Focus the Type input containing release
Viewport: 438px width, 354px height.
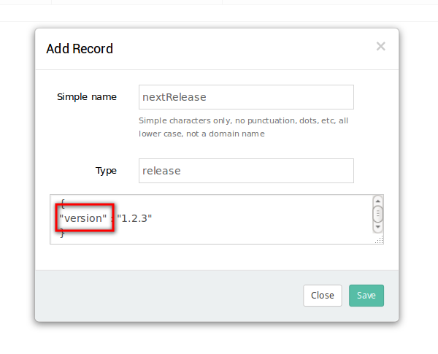246,171
